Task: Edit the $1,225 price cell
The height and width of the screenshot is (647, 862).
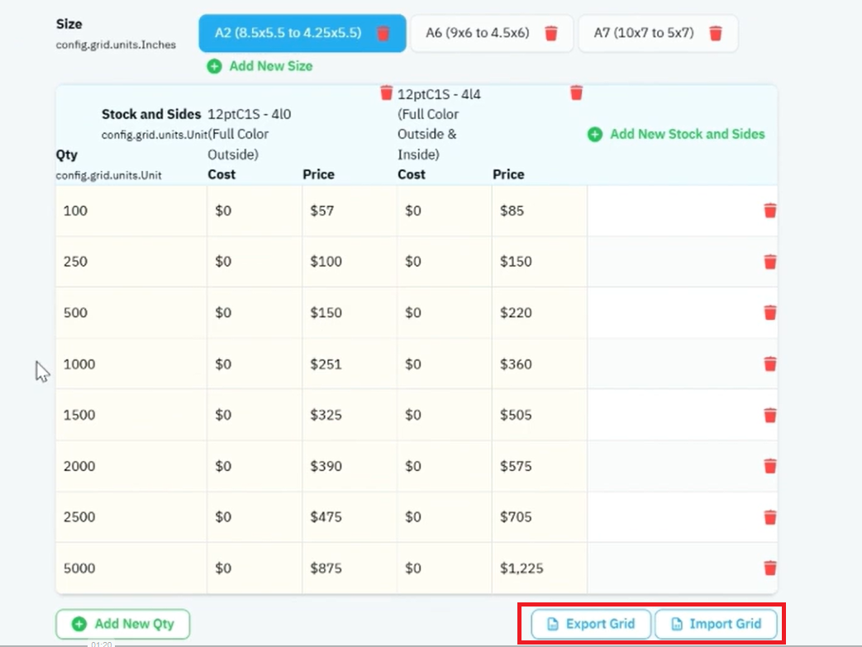Action: 540,568
